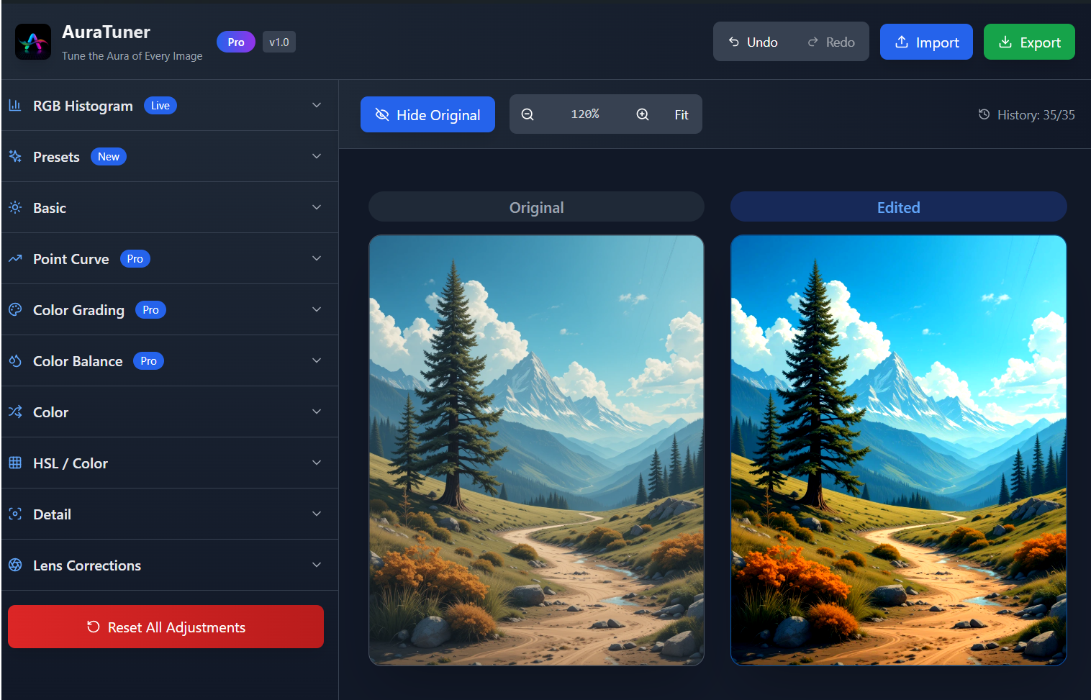Click the Pro badge on Point Curve
Viewport: 1091px width, 700px height.
[135, 258]
